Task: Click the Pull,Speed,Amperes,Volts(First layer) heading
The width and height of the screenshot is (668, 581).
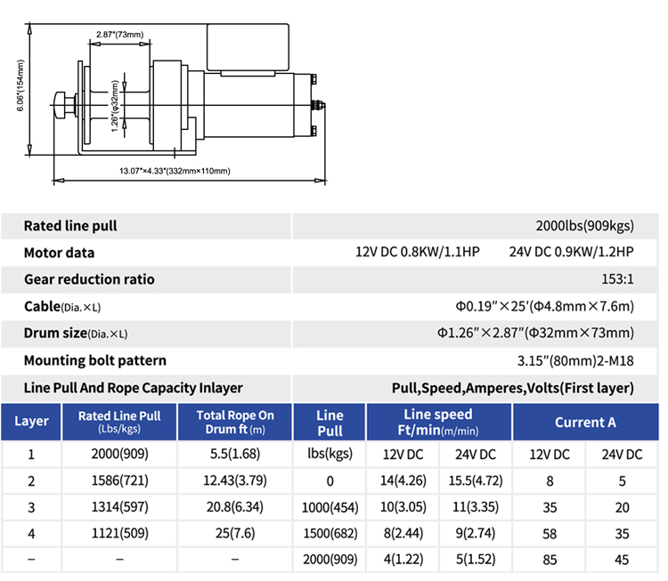Action: tap(512, 388)
